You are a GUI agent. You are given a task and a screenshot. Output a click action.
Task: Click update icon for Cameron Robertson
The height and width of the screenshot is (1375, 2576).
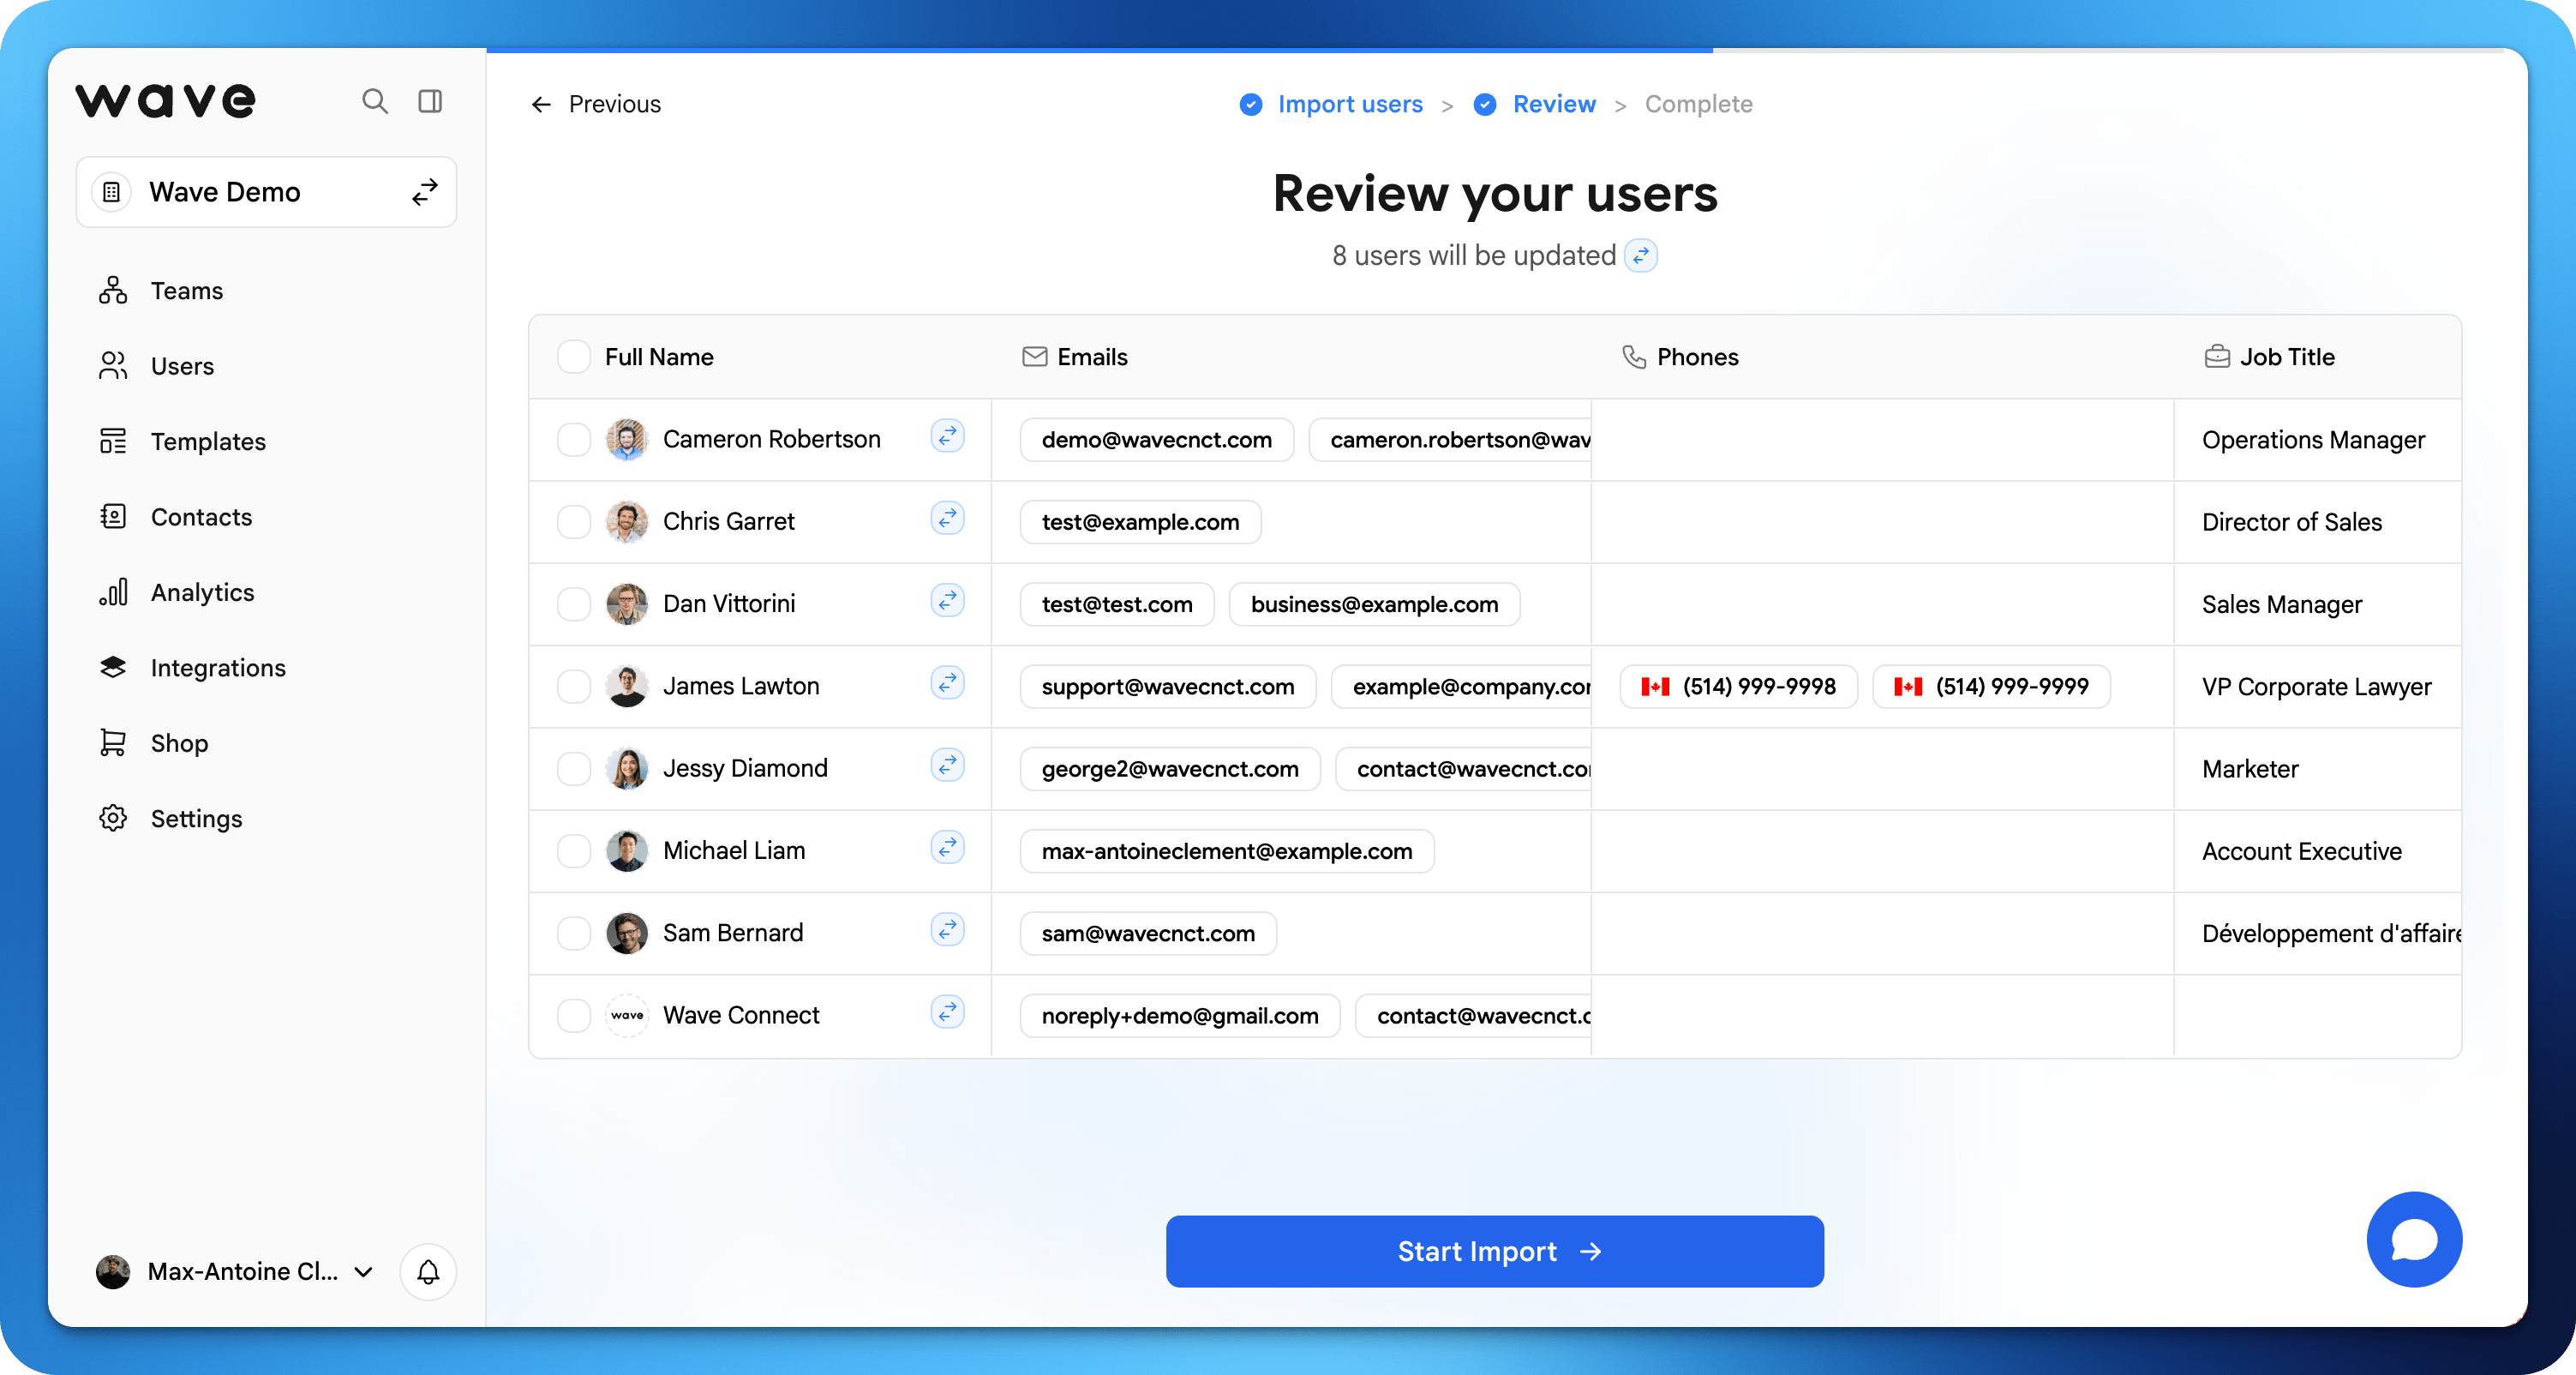click(x=947, y=436)
